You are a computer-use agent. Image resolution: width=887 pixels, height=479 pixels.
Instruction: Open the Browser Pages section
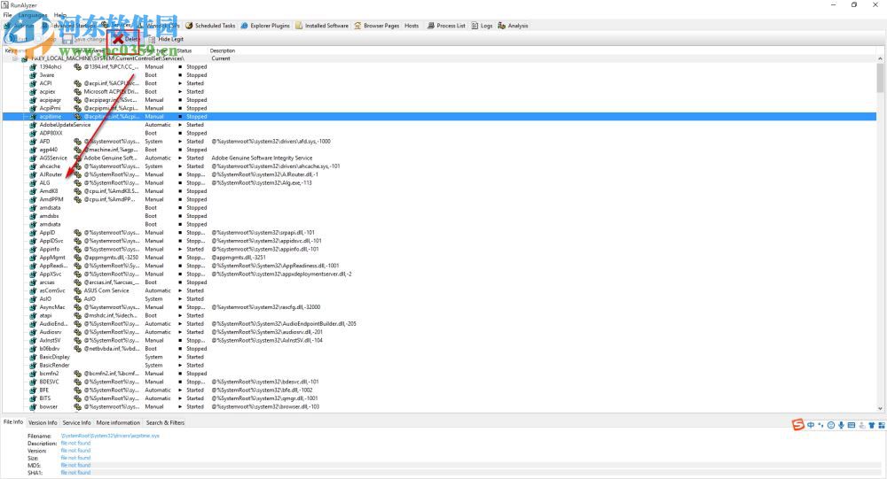click(x=377, y=26)
